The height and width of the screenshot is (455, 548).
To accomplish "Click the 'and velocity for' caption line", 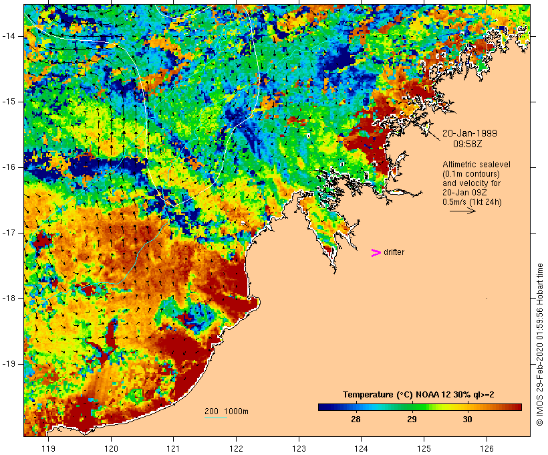I will pos(471,183).
